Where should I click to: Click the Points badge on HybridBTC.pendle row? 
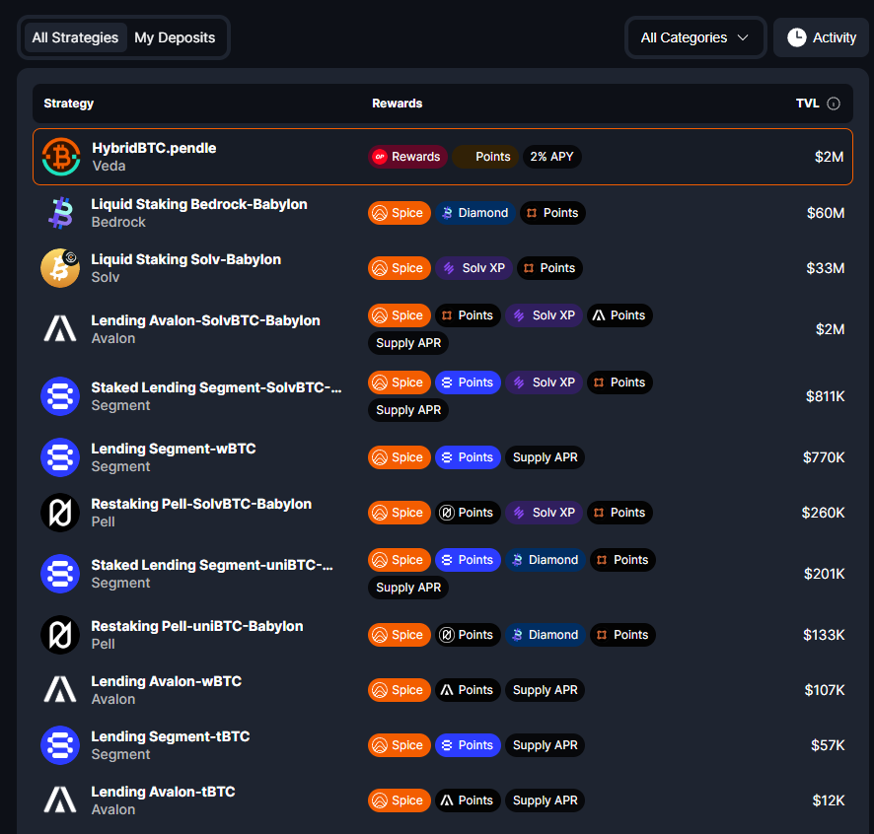coord(485,157)
